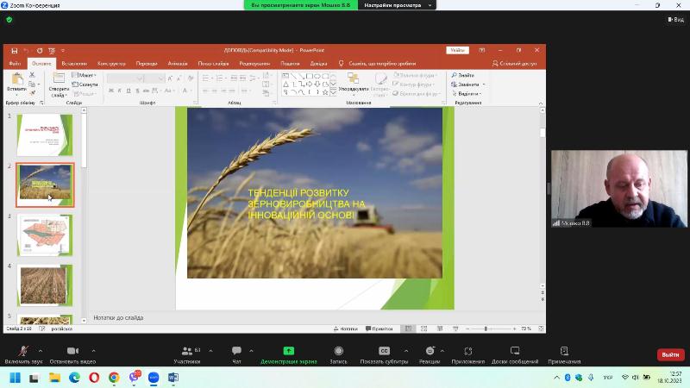The image size is (690, 388).
Task: Select slide 3 thumbnail with map
Action: point(45,234)
